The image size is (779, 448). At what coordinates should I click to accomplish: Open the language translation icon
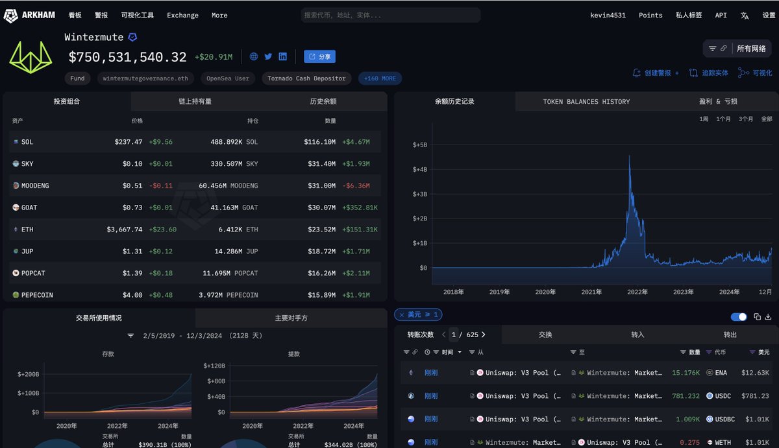745,15
